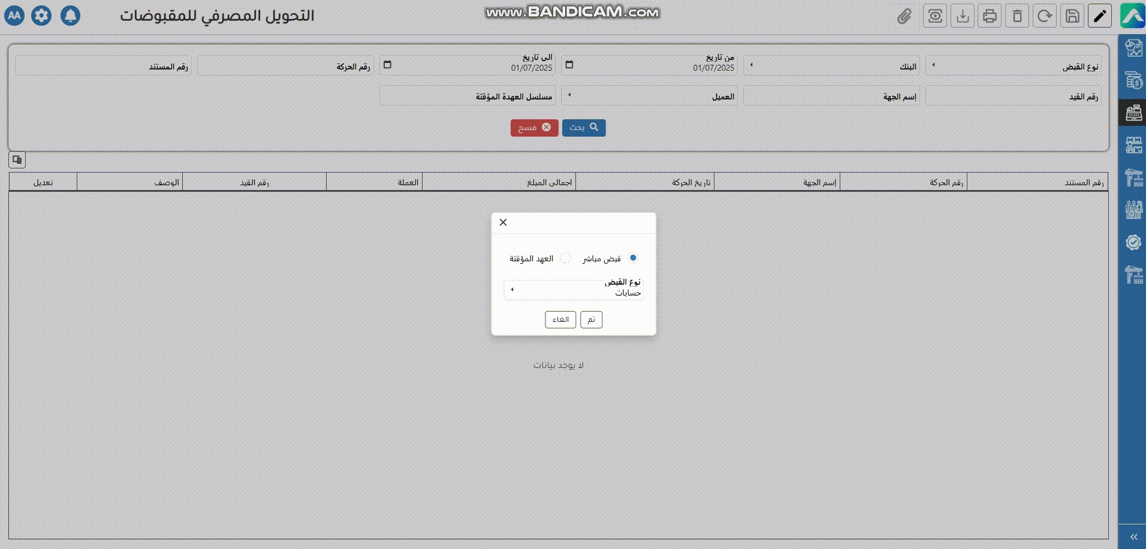
Task: Click the save diskette icon
Action: 1072,16
